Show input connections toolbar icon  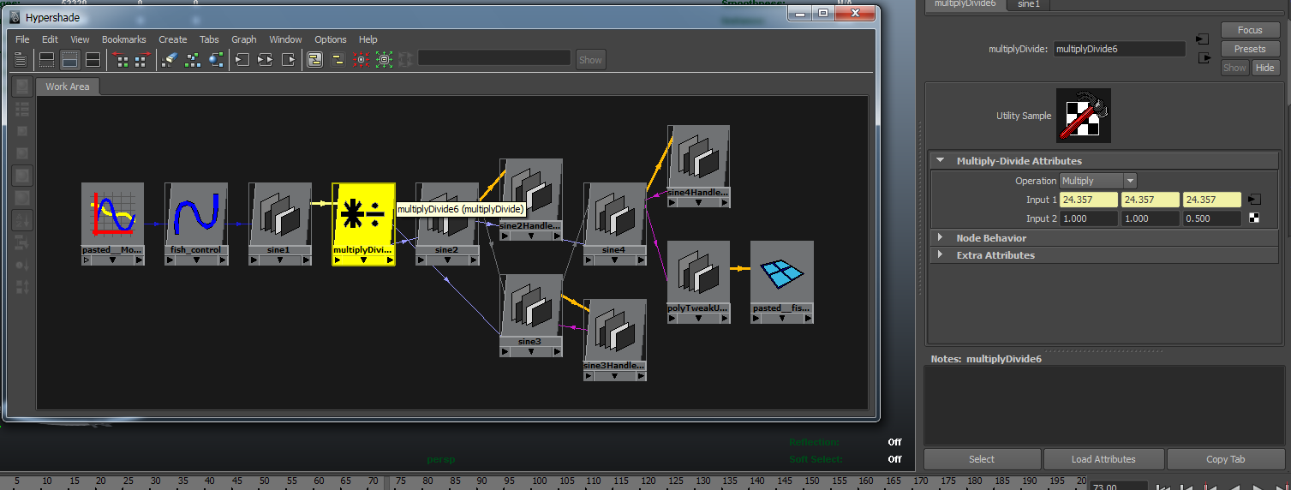(x=242, y=60)
